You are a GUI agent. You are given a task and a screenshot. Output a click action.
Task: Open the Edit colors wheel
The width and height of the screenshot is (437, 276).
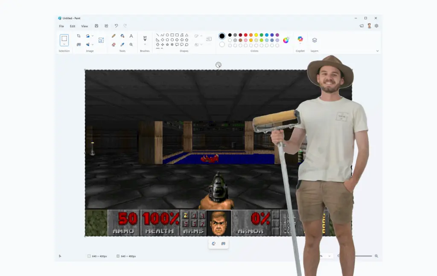[286, 40]
